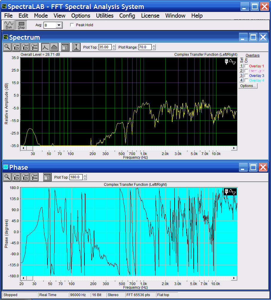Open the Phase window options dialog icon
The height and width of the screenshot is (300, 271).
tap(47, 177)
